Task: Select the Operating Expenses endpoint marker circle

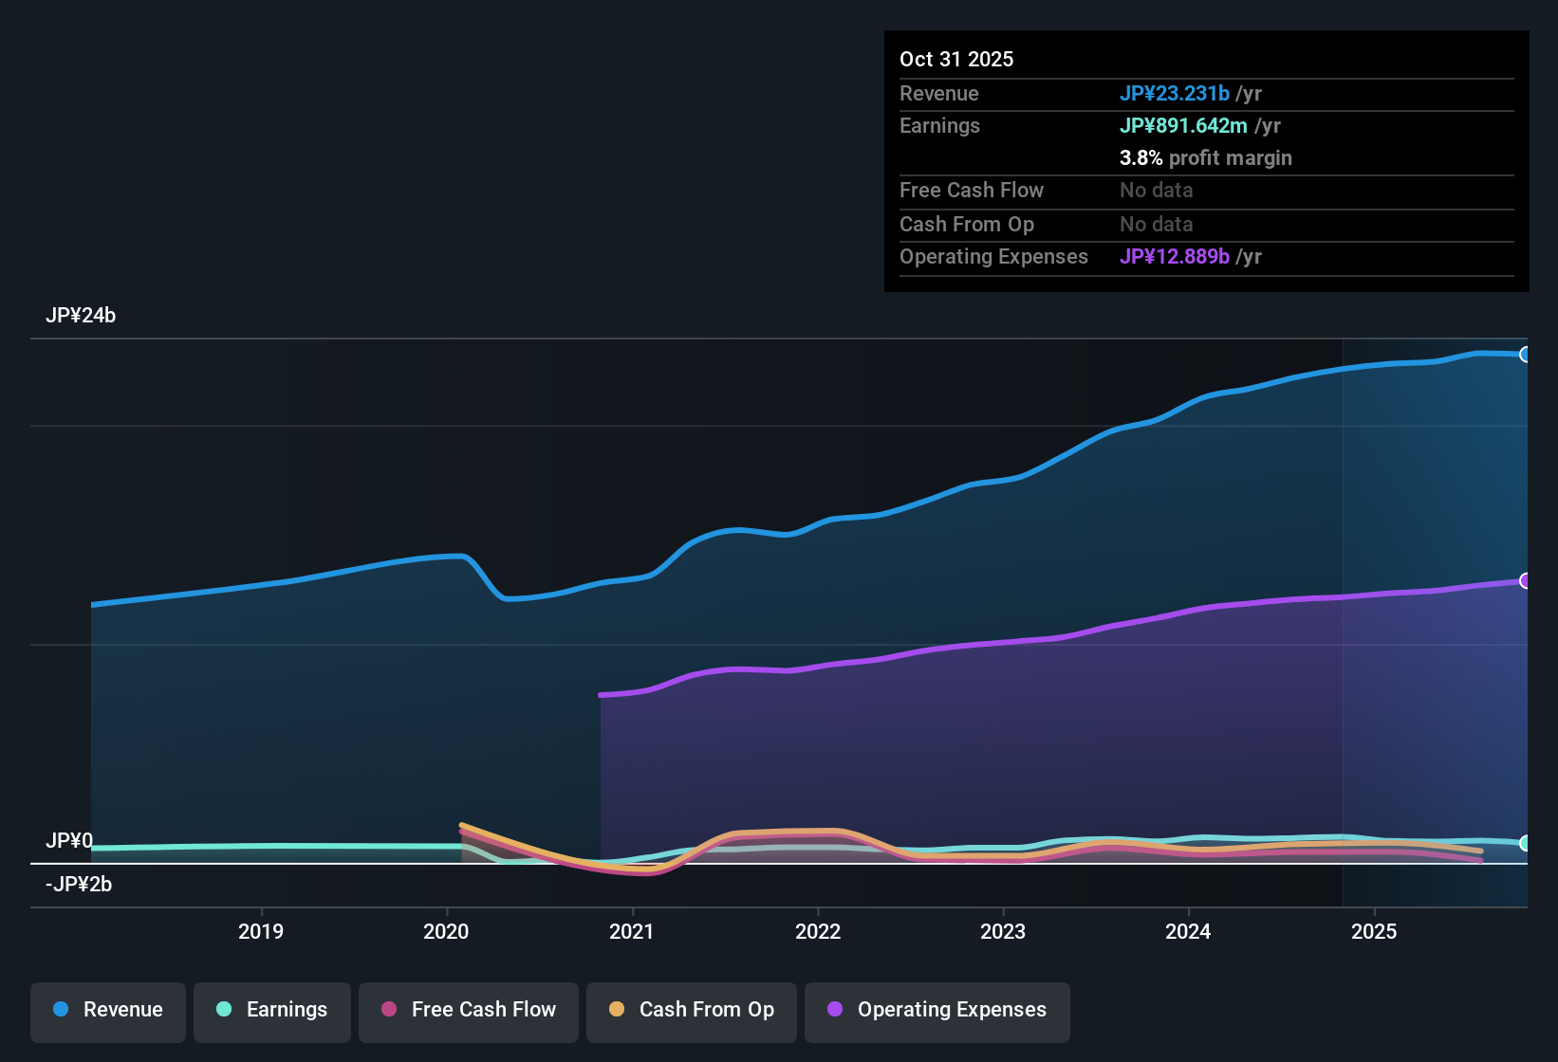Action: pyautogui.click(x=1526, y=579)
